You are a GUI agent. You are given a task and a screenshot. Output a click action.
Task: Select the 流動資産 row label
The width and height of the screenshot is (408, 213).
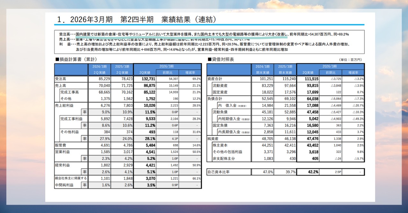pos(220,86)
